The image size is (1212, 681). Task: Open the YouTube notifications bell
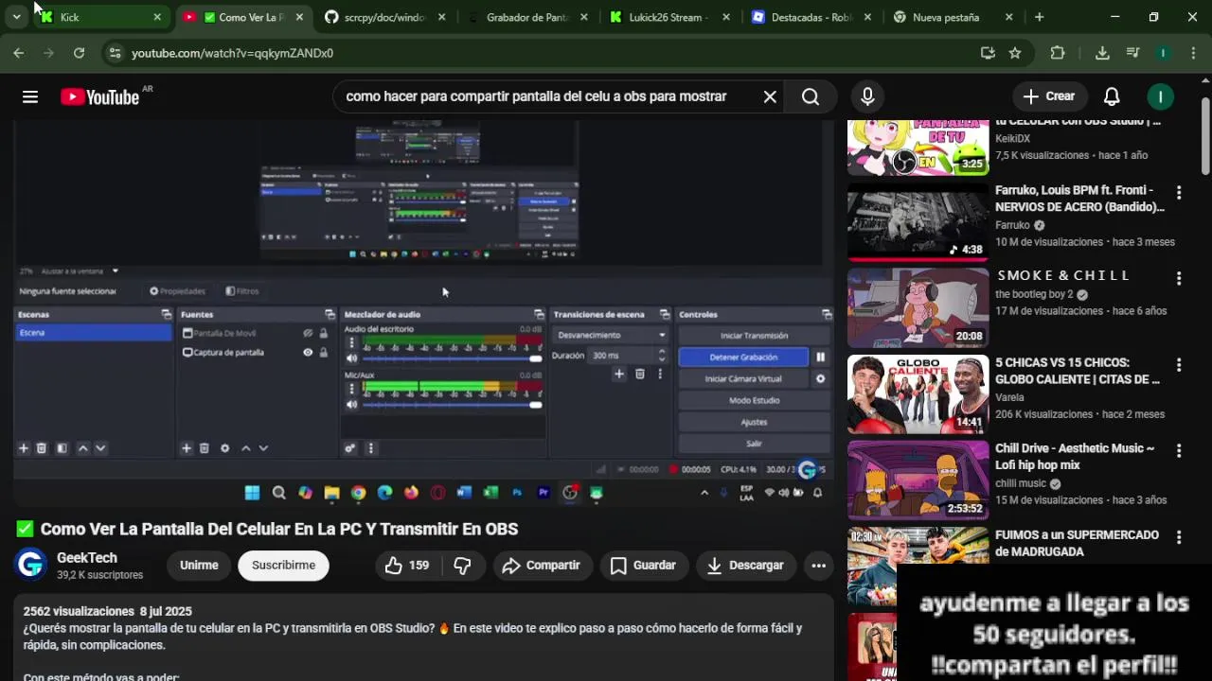pyautogui.click(x=1112, y=96)
